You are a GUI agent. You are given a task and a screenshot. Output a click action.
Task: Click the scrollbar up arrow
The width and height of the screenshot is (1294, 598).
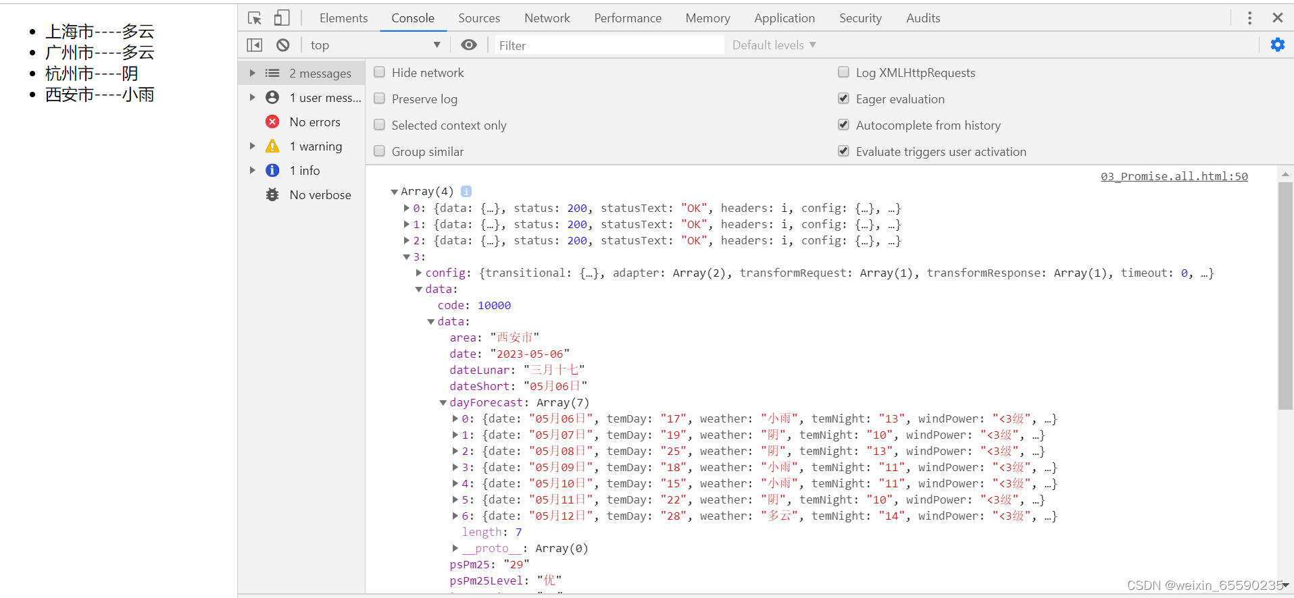[x=1285, y=174]
